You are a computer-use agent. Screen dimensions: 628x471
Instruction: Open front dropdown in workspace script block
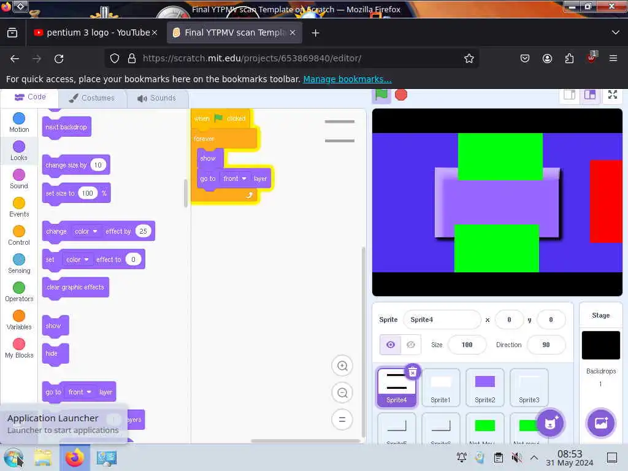tap(235, 178)
